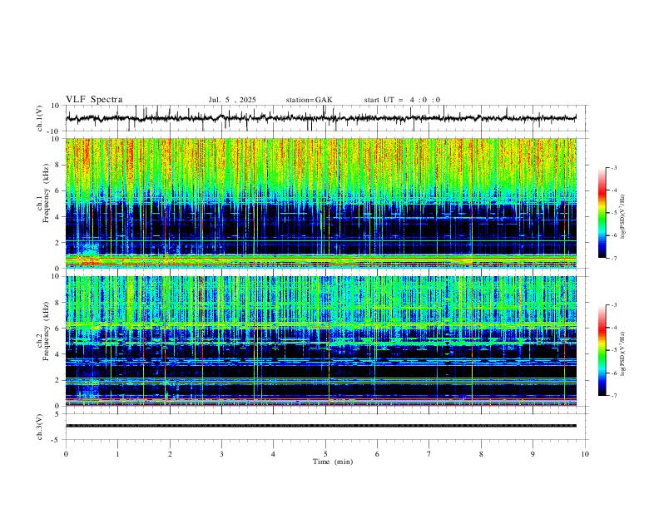Click the '3' tick on the time axis
The height and width of the screenshot is (509, 659).
click(221, 454)
